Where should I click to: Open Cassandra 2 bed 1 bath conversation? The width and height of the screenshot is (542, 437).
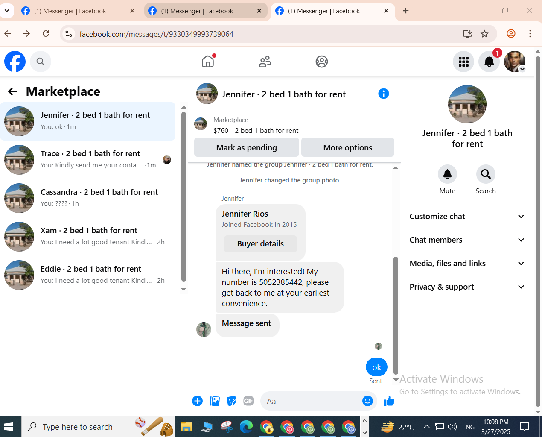(87, 198)
